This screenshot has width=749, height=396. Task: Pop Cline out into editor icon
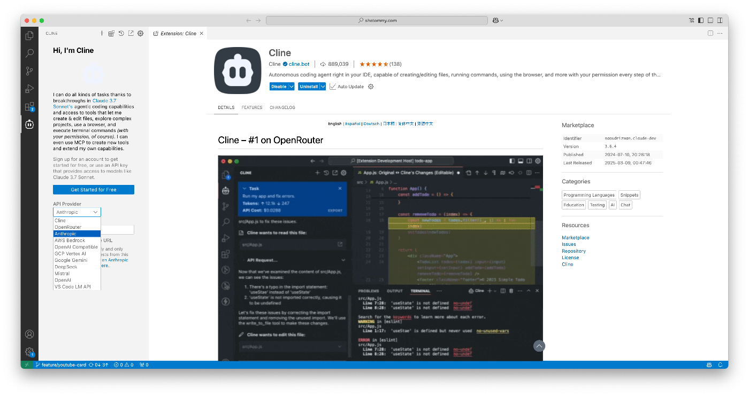131,33
